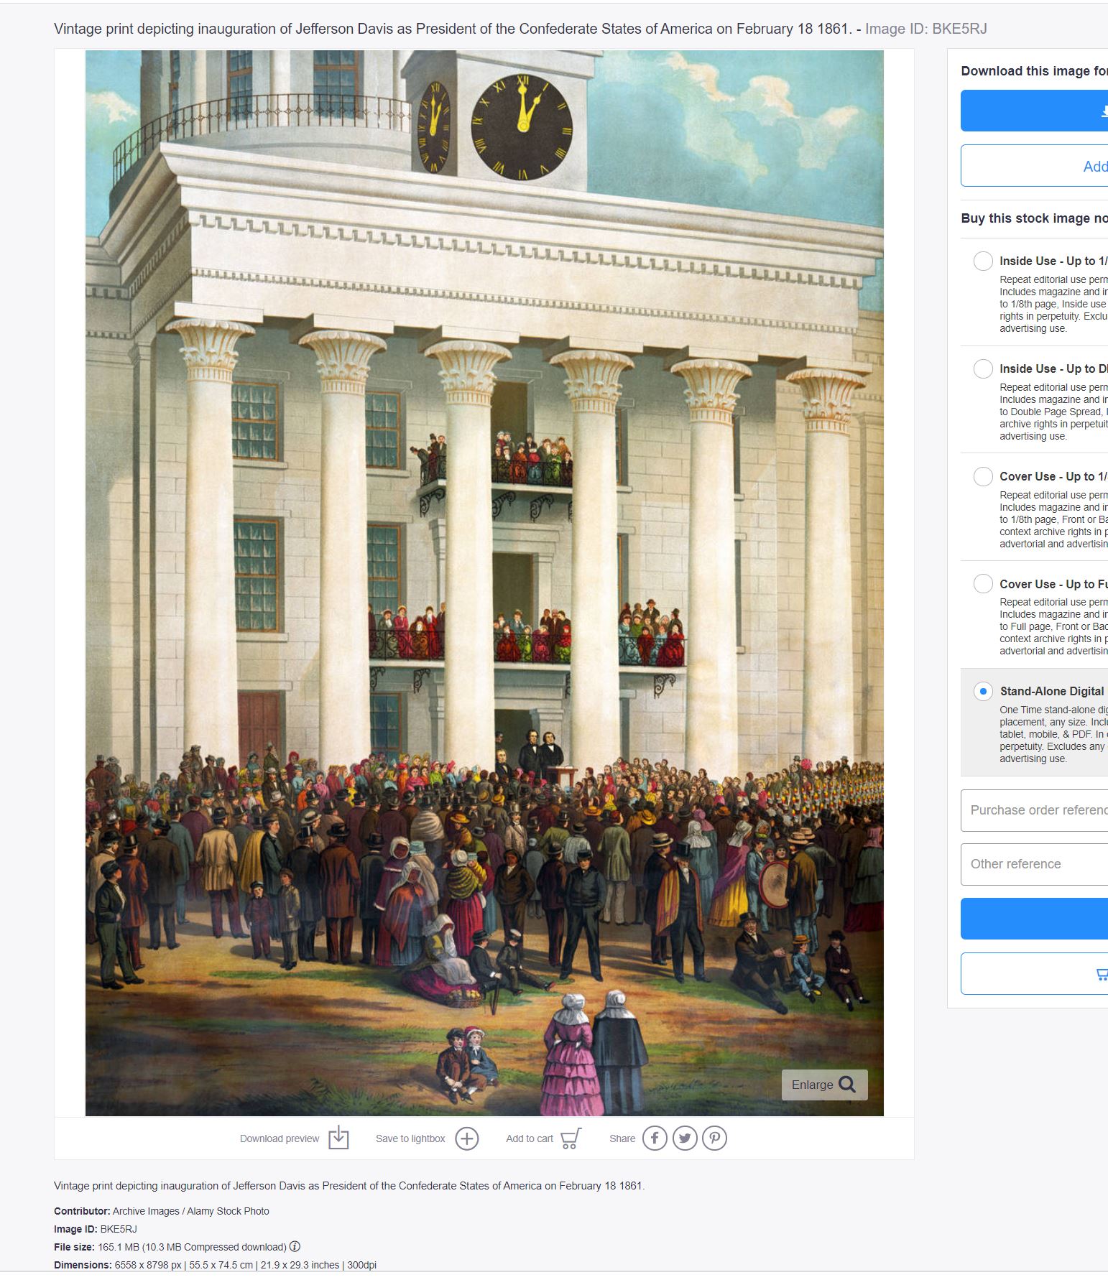Click the Enlarge magnifier button

click(824, 1085)
